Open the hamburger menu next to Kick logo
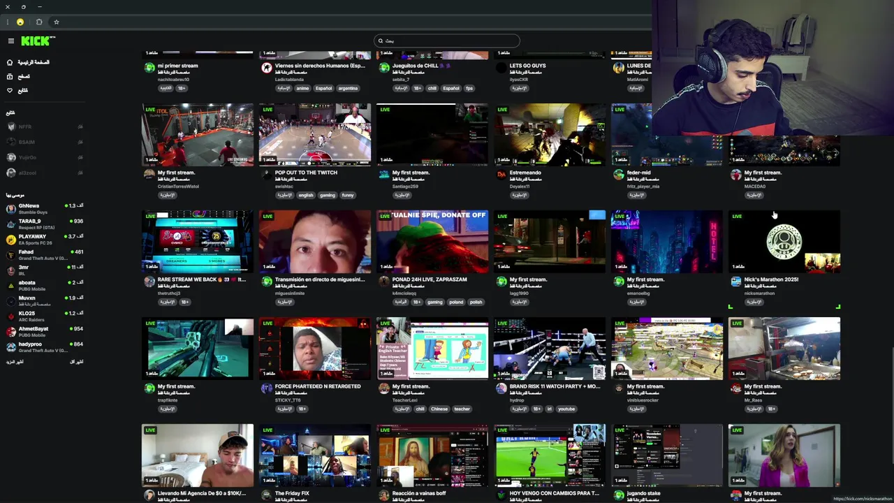This screenshot has width=894, height=503. [x=10, y=41]
